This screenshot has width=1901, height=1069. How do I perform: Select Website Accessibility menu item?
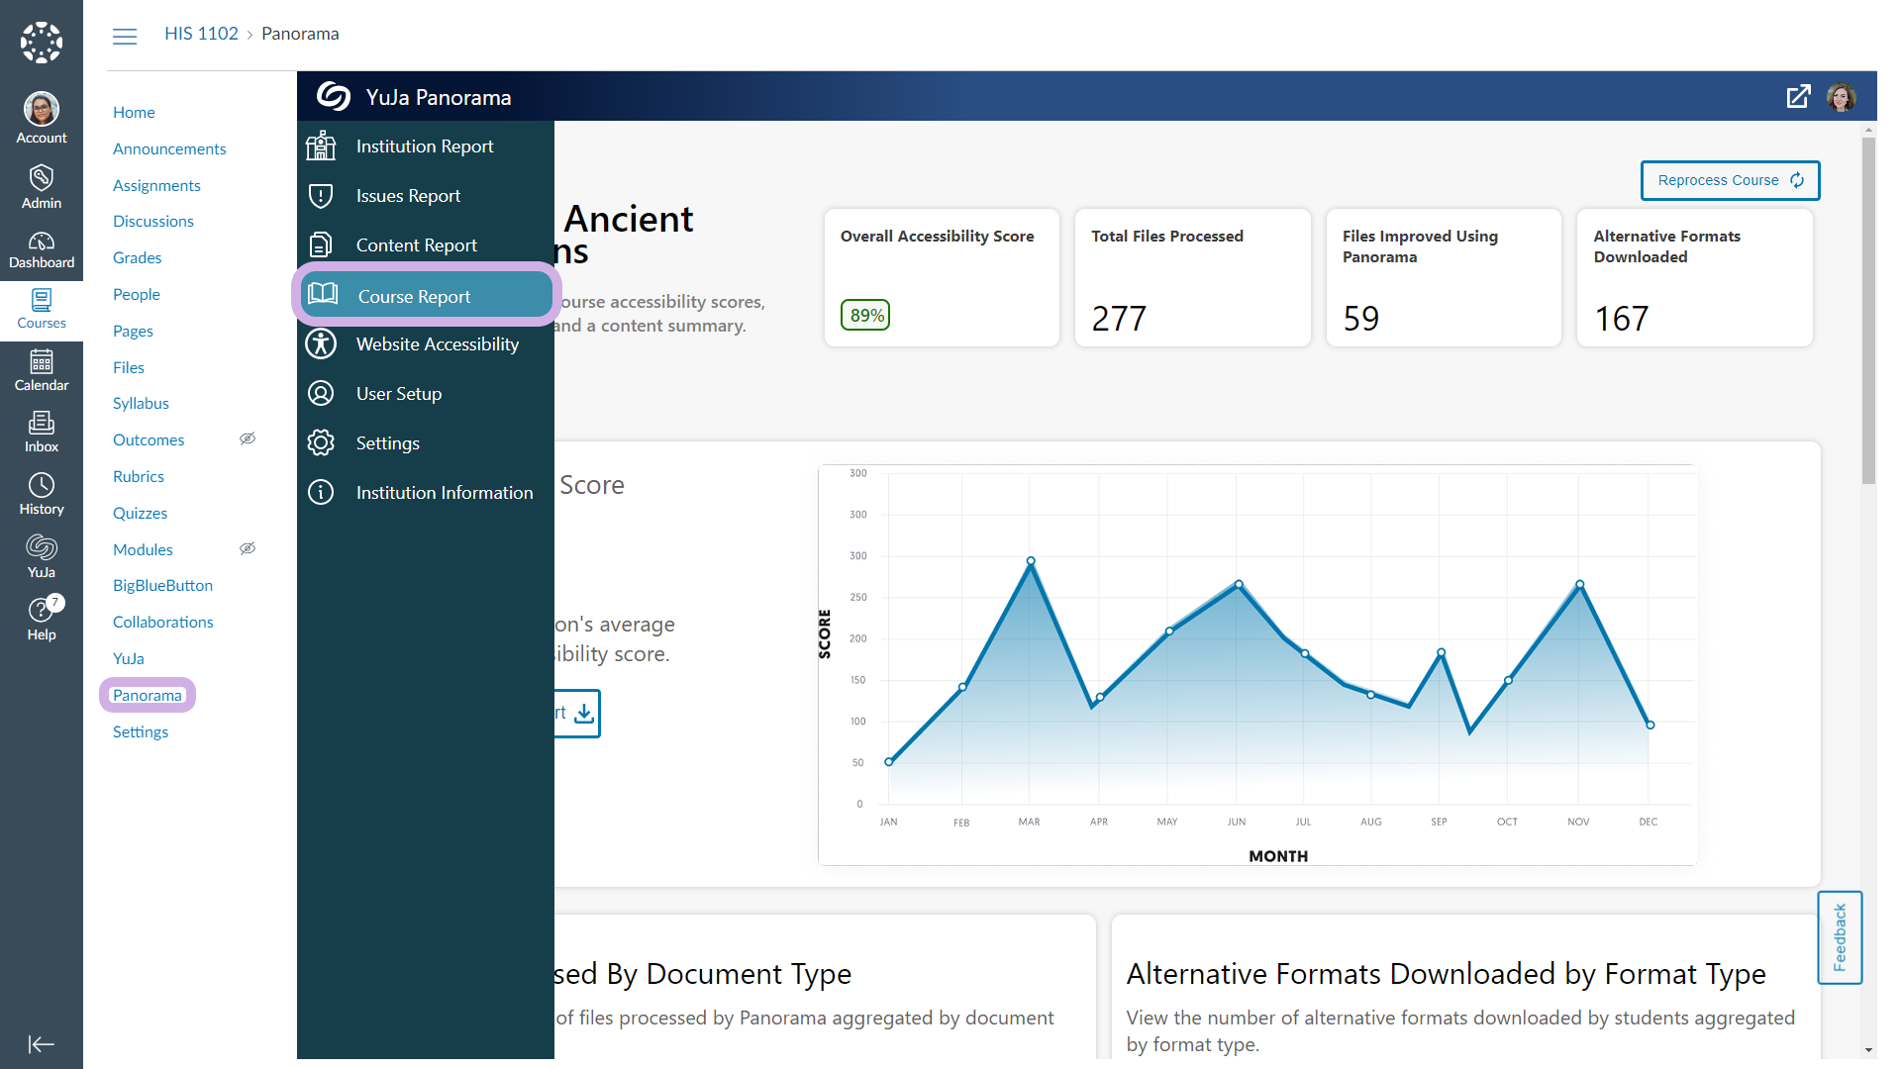tap(426, 343)
